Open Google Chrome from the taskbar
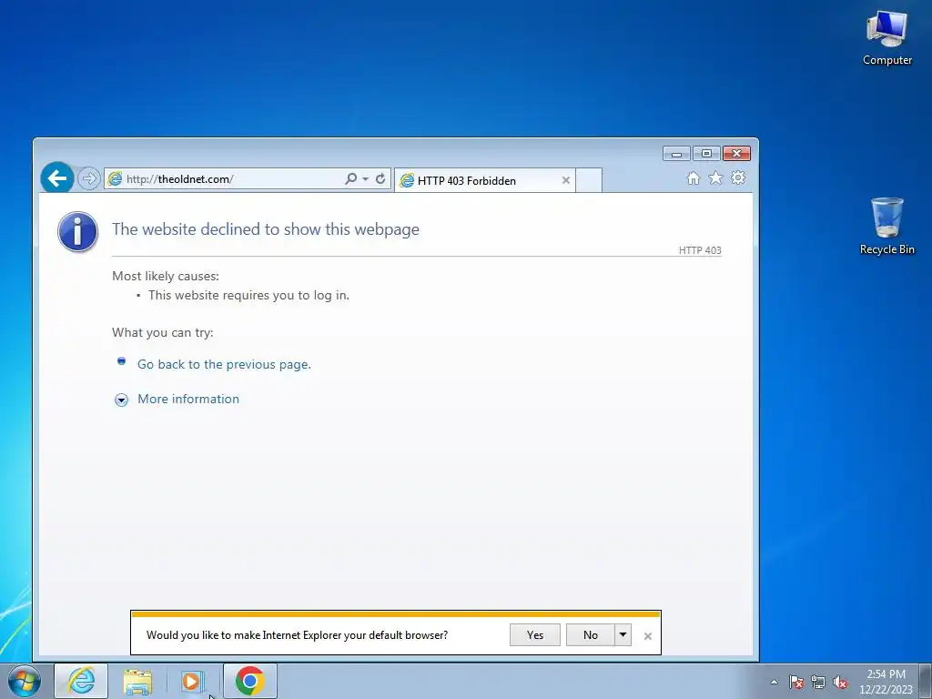 pos(250,681)
